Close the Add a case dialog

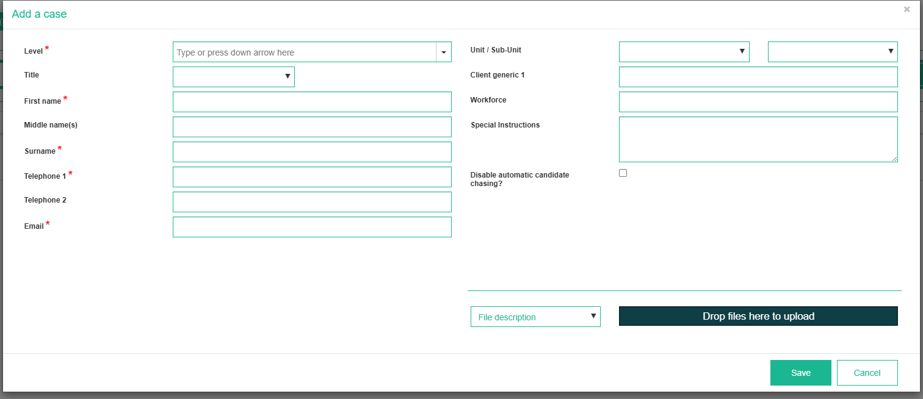907,9
